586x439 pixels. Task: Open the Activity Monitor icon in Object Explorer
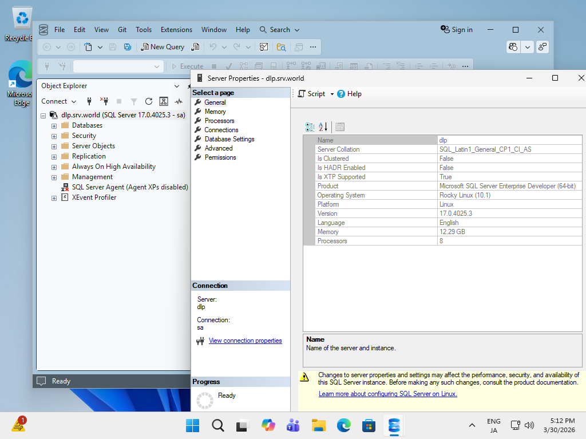[x=179, y=101]
